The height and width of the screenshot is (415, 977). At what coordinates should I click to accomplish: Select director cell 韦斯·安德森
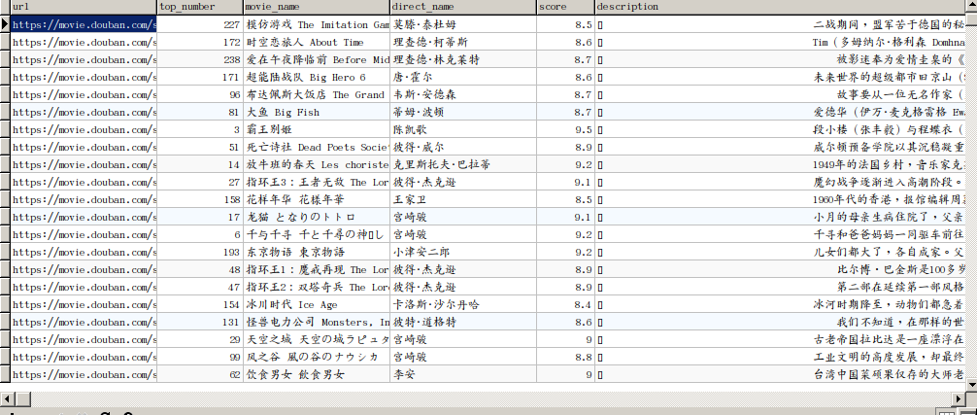click(x=463, y=94)
